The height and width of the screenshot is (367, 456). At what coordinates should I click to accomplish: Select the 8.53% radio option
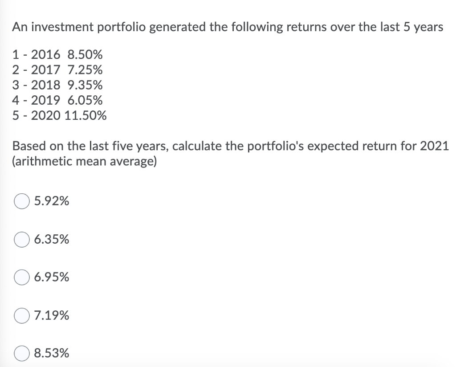pos(21,353)
